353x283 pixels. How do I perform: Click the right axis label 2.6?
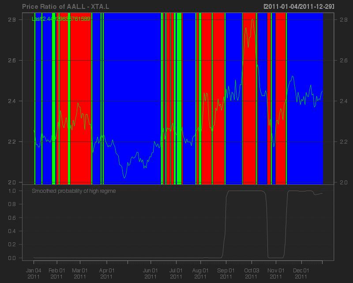[x=344, y=60]
